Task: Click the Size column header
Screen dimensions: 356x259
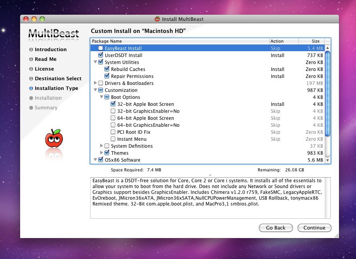Action: point(316,41)
